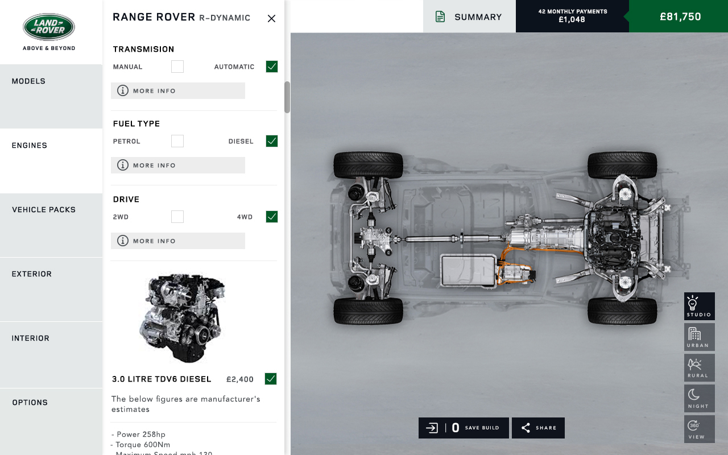Click the manufacturer's estimates note
This screenshot has height=455, width=728.
pos(186,404)
